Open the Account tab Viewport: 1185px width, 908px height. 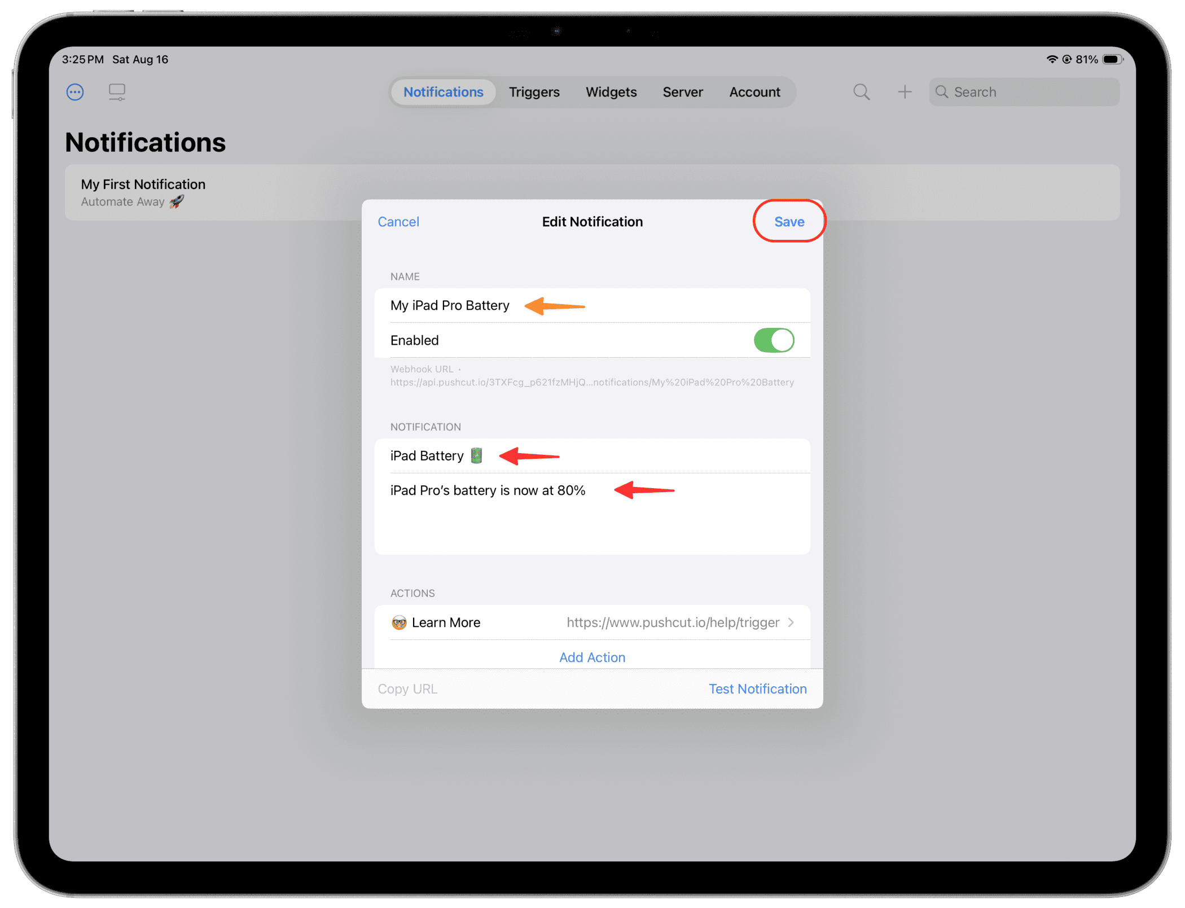point(754,92)
